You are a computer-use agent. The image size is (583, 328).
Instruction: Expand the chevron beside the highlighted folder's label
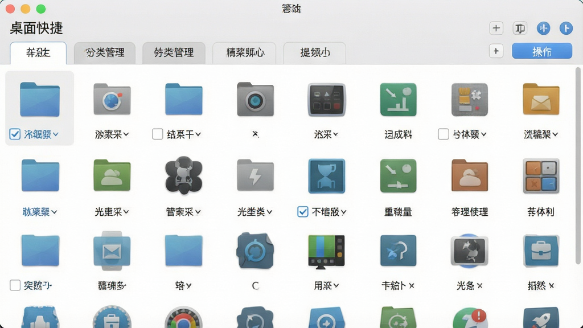[56, 134]
